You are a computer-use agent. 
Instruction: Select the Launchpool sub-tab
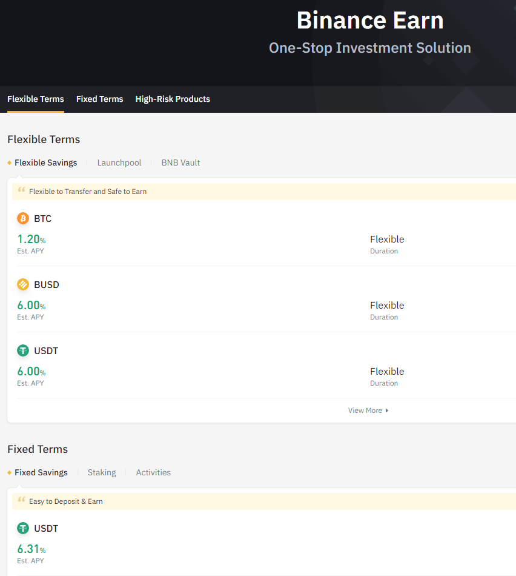coord(119,162)
